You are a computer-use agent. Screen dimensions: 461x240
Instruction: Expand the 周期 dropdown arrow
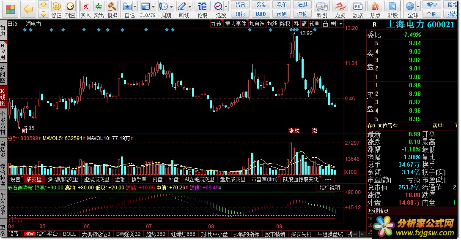tap(172, 6)
